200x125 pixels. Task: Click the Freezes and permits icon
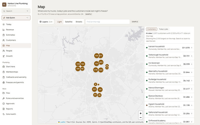pos(4,82)
